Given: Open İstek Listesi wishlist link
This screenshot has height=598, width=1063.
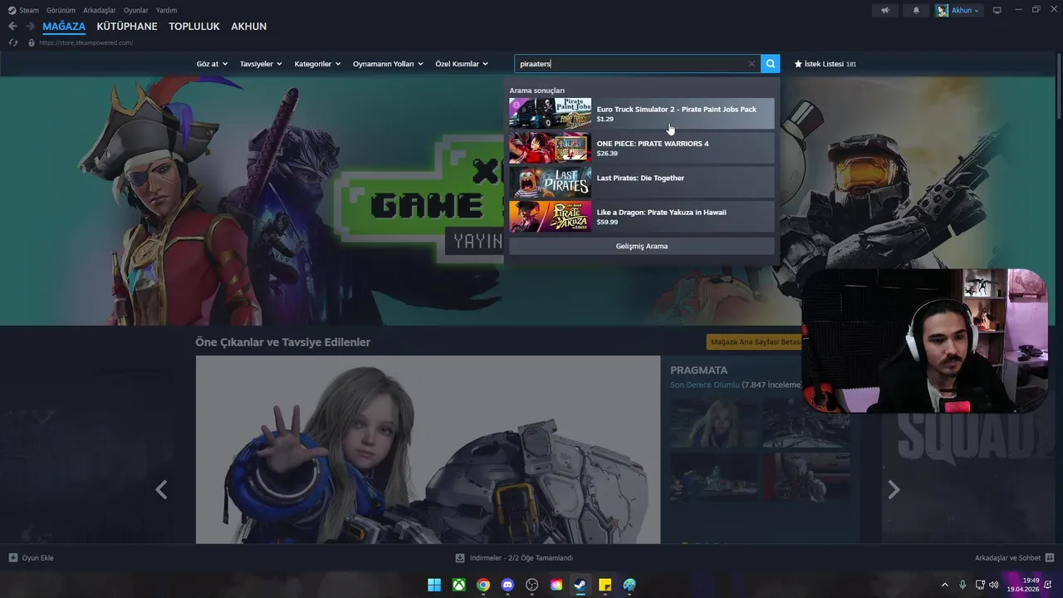Looking at the screenshot, I should [825, 64].
